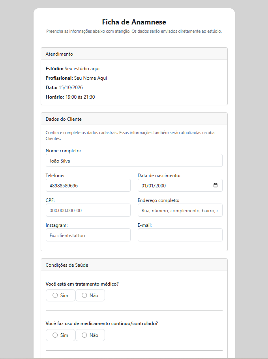Viewport: 268px width, 359px height.
Task: Click the Data: 15/10/2026 line
Action: [64, 88]
